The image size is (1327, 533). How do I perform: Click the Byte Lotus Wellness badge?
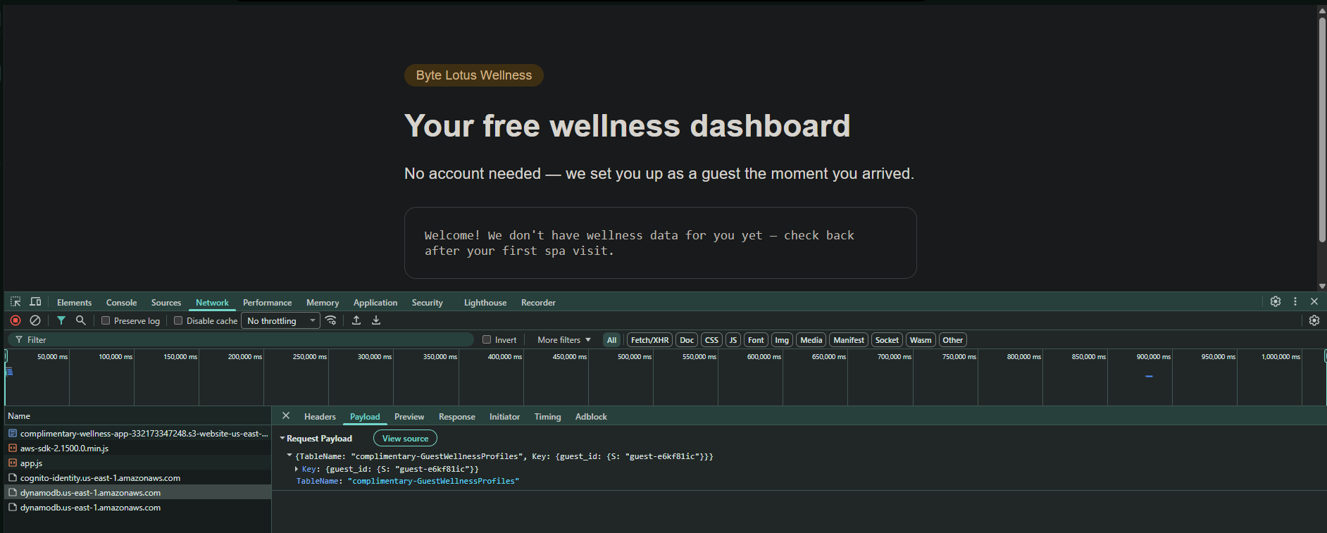(x=474, y=75)
